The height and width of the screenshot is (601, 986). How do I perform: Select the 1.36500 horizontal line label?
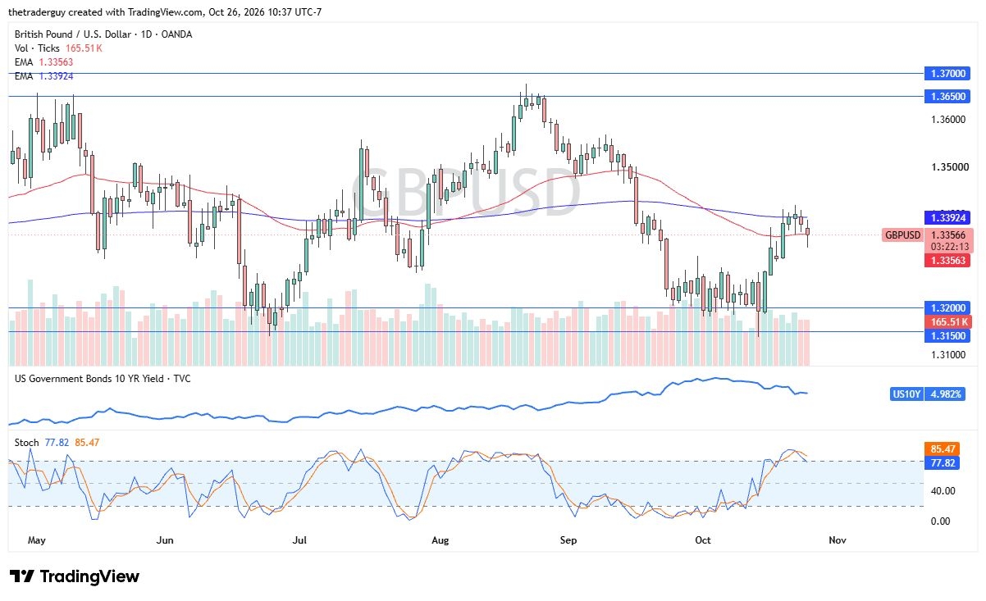pyautogui.click(x=947, y=96)
